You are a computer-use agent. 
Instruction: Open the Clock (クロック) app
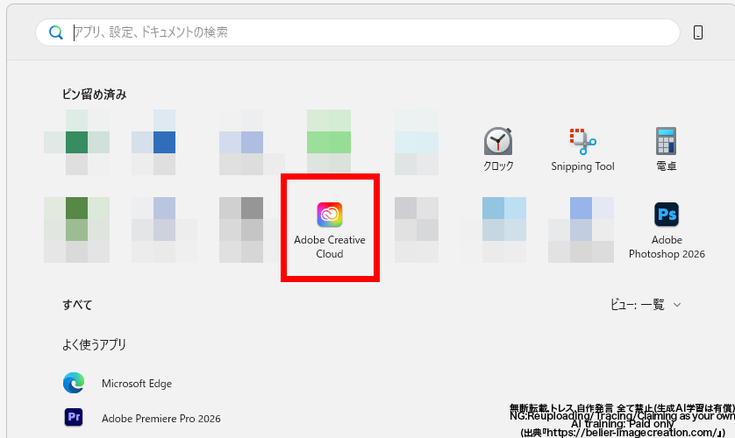498,149
